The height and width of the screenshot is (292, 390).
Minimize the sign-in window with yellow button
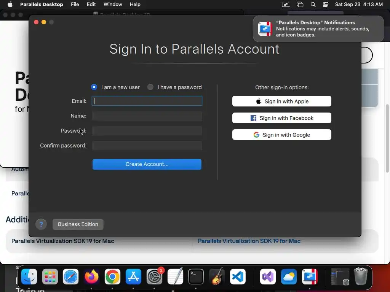pyautogui.click(x=44, y=22)
